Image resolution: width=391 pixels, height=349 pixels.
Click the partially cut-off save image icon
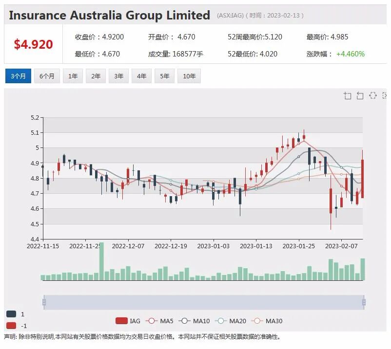[385, 95]
